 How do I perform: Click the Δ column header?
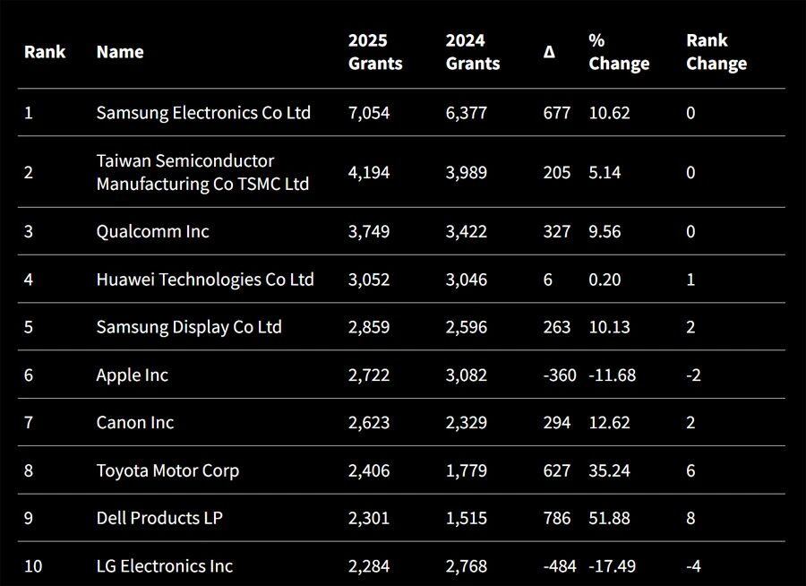tap(549, 52)
